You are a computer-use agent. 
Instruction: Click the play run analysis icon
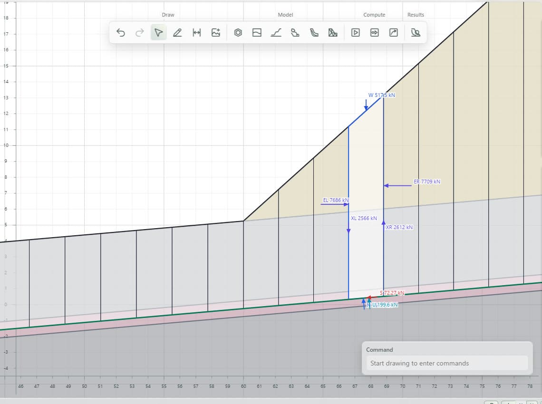(355, 32)
